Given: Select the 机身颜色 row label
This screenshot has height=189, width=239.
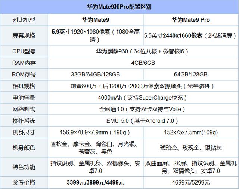Looking at the screenshot, I should 24,148.
